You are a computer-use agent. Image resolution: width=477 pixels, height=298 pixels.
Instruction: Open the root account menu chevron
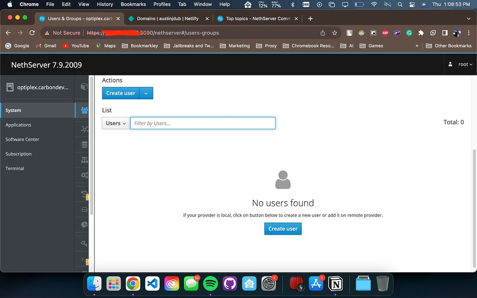(470, 64)
